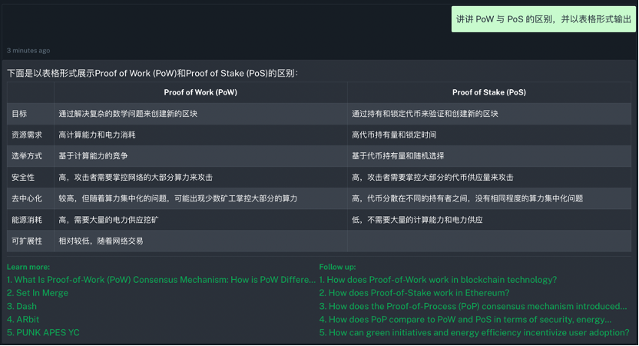Viewport: 639px width, 346px height.
Task: Click the user message bubble about PoW and PoS
Action: click(543, 19)
